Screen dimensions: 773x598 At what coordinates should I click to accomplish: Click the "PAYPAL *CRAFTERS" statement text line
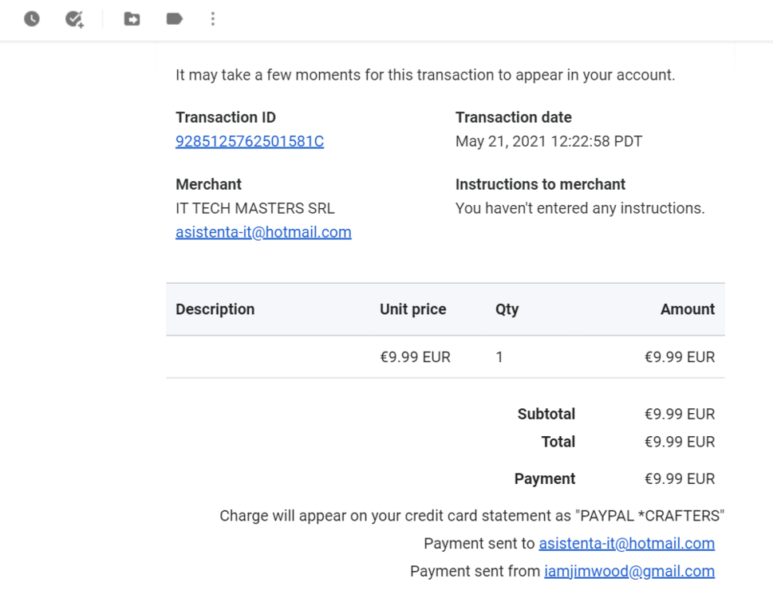[x=471, y=516]
